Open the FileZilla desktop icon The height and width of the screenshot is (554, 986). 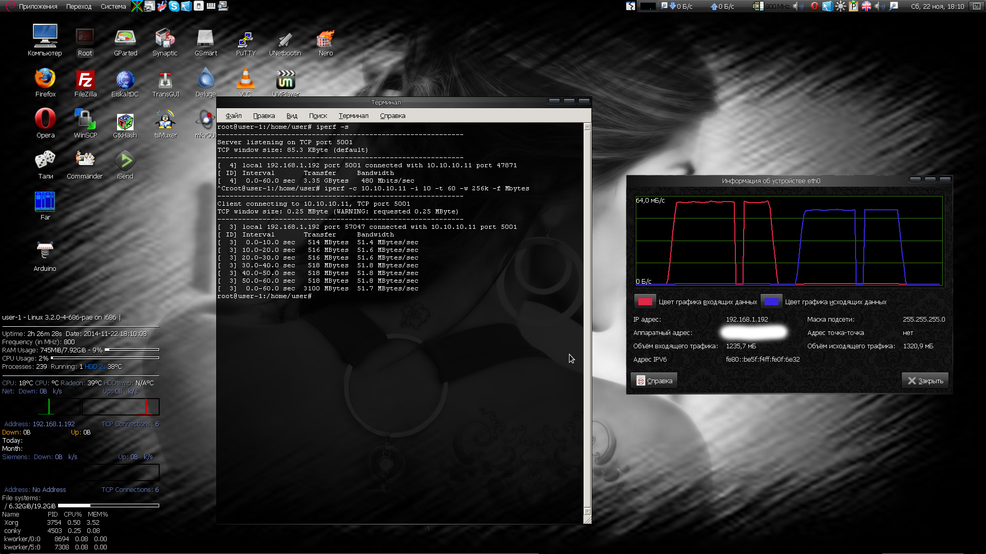pyautogui.click(x=85, y=81)
